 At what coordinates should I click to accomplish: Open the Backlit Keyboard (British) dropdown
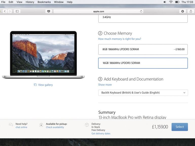143,93
